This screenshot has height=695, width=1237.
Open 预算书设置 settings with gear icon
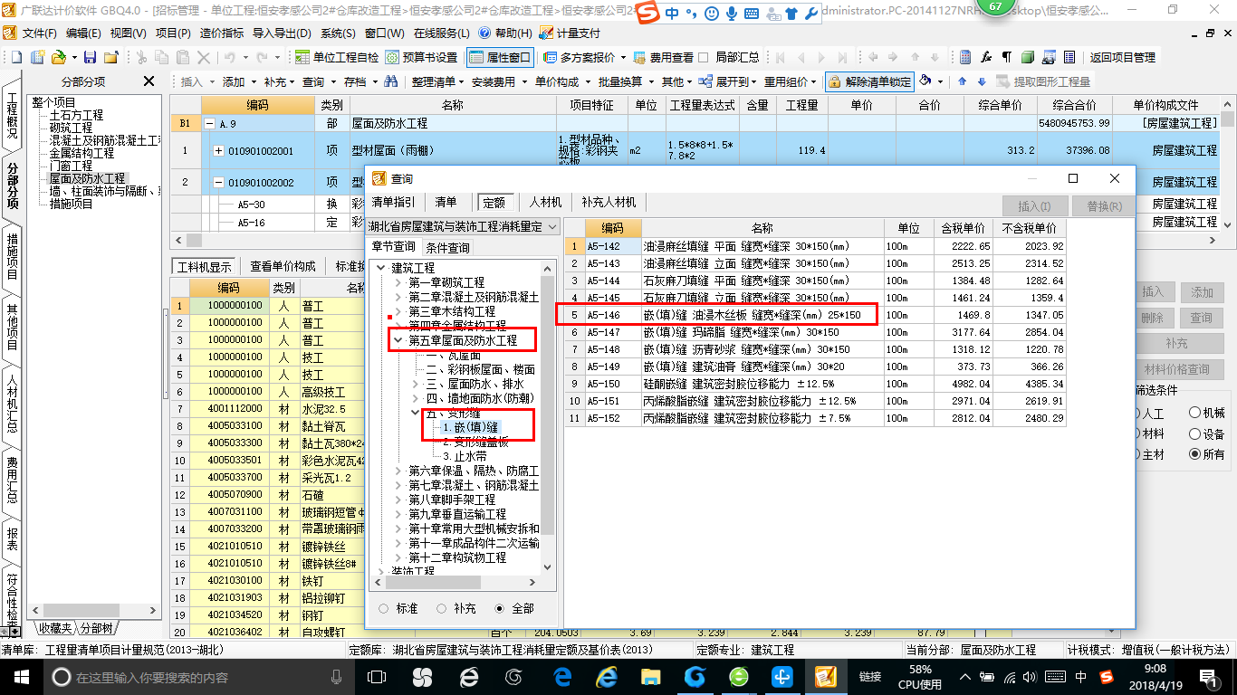coord(421,57)
